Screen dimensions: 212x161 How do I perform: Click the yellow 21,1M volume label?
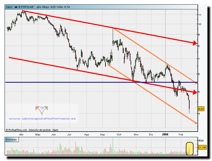tap(202, 148)
